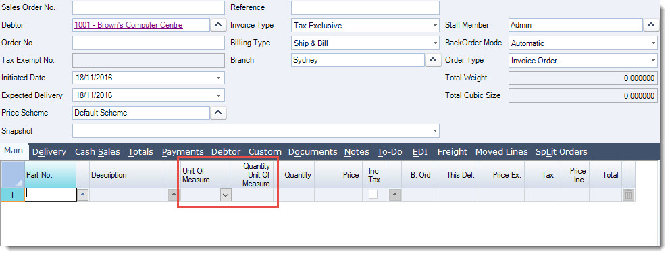The height and width of the screenshot is (256, 670).
Task: Expand Order Type dropdown
Action: (653, 61)
